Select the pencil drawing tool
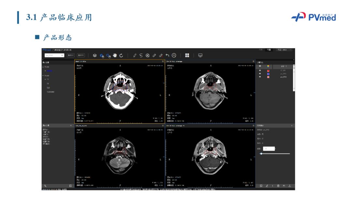 coord(135,55)
